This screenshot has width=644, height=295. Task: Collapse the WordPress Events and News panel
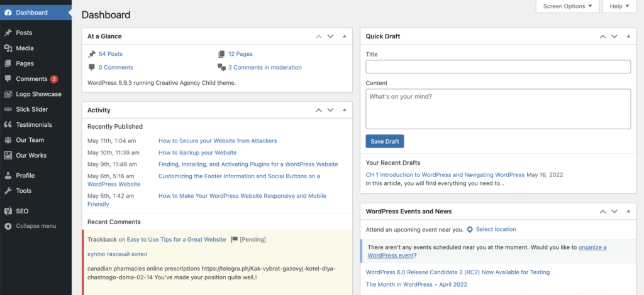tap(628, 212)
